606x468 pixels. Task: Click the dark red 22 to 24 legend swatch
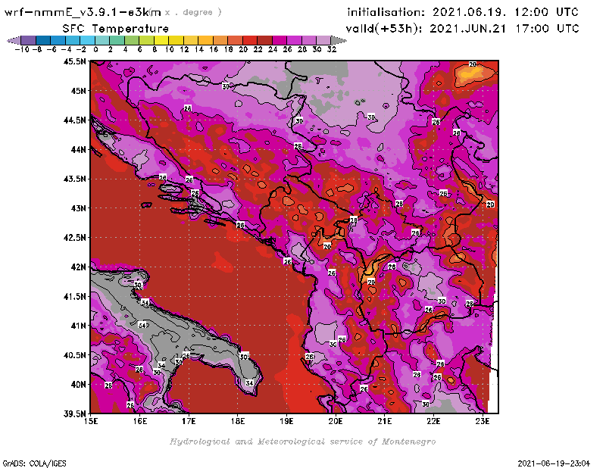click(x=264, y=40)
